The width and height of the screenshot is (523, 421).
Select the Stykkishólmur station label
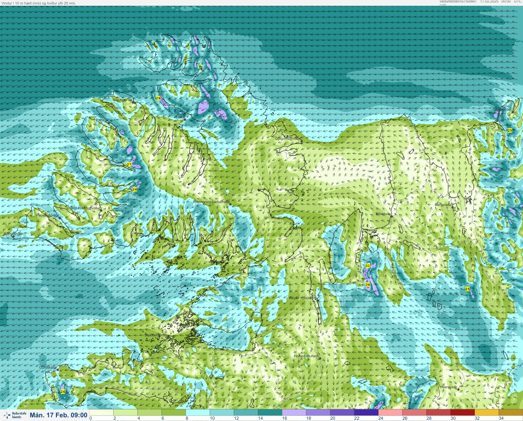(156, 335)
